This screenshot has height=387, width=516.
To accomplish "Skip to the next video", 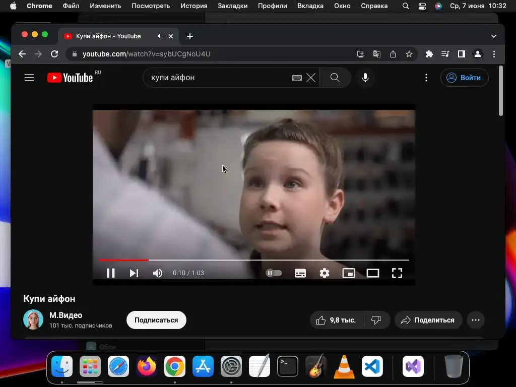I will coord(134,273).
